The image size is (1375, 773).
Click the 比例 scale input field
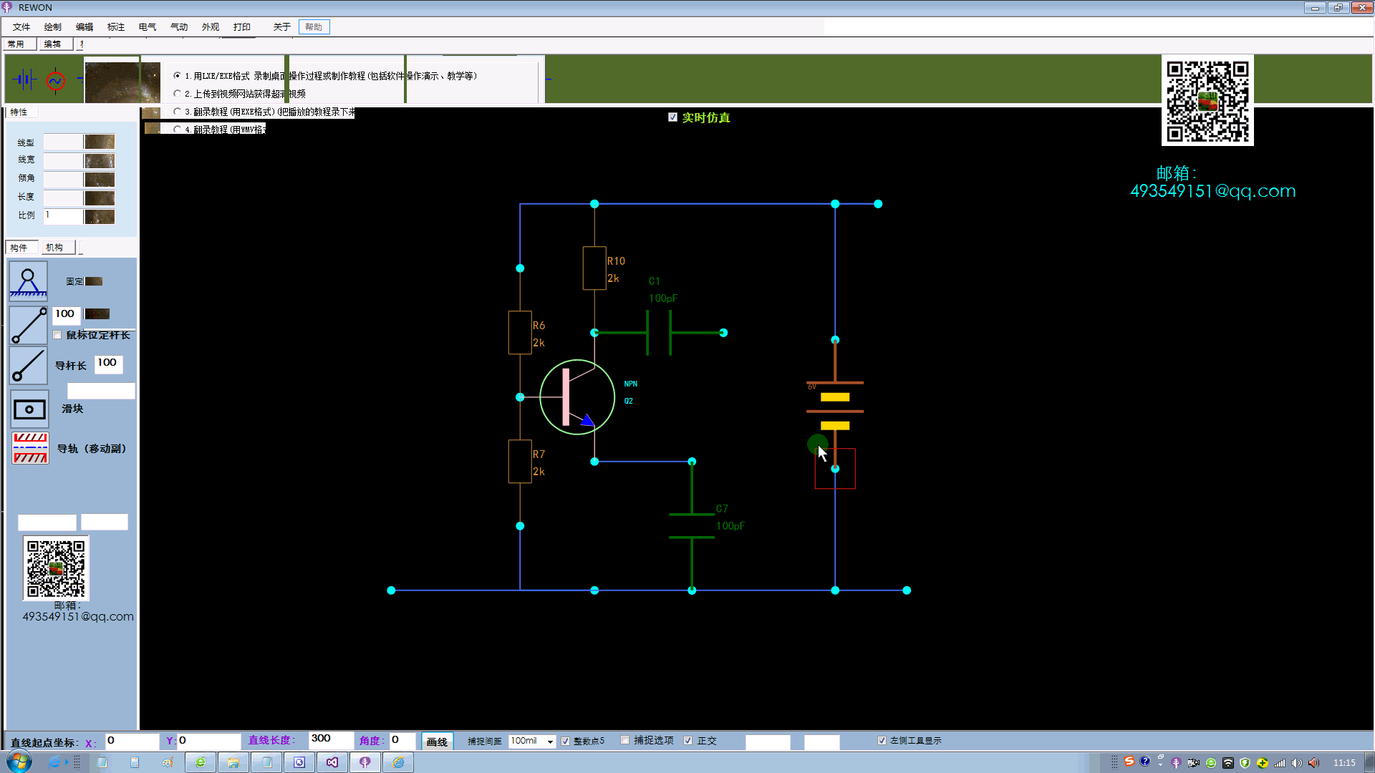(x=63, y=216)
